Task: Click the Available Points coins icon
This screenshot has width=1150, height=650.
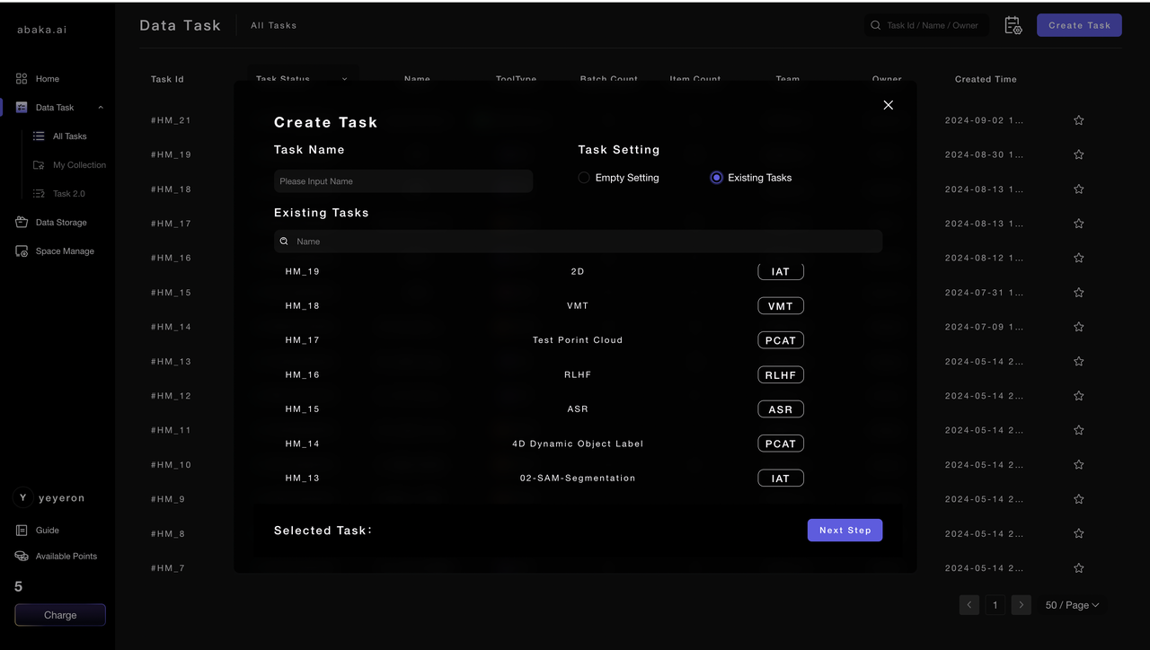Action: pyautogui.click(x=22, y=557)
